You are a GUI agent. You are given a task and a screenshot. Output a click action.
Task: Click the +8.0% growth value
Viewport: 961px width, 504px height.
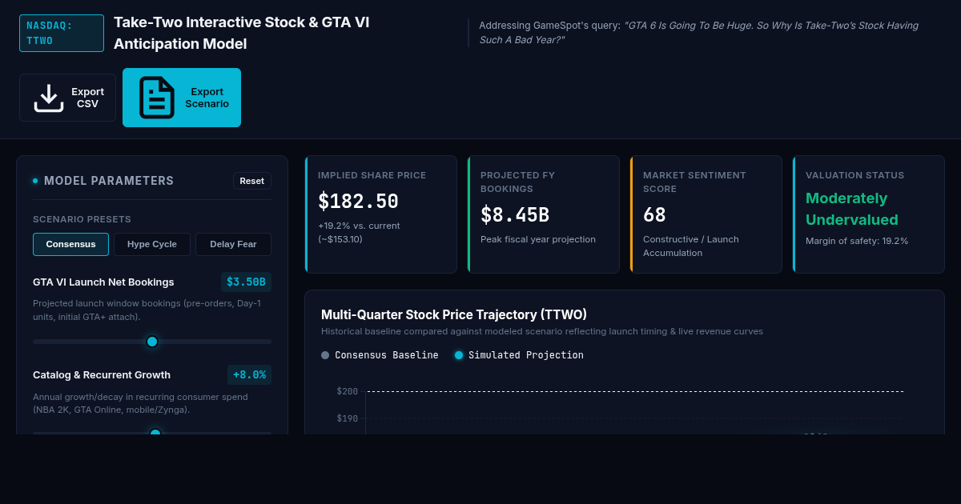(x=249, y=374)
